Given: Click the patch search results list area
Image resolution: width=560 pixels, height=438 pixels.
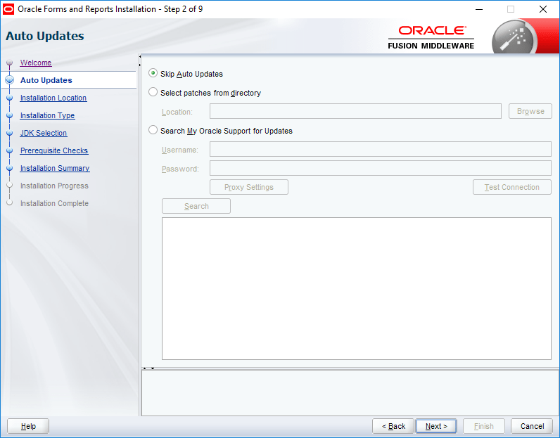Looking at the screenshot, I should (x=357, y=288).
